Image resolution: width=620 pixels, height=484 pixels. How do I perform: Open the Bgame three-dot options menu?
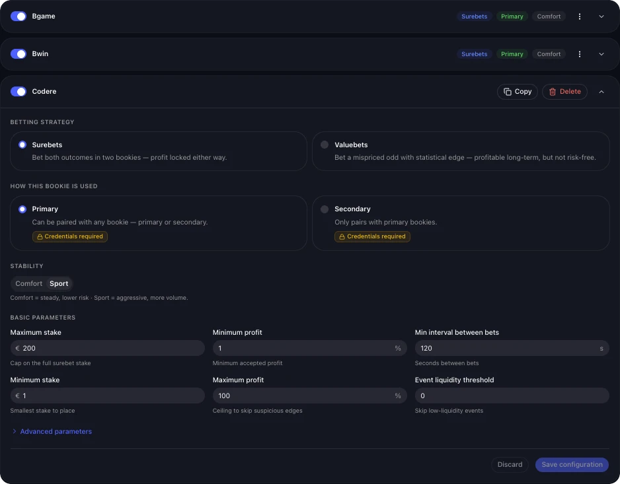tap(579, 17)
